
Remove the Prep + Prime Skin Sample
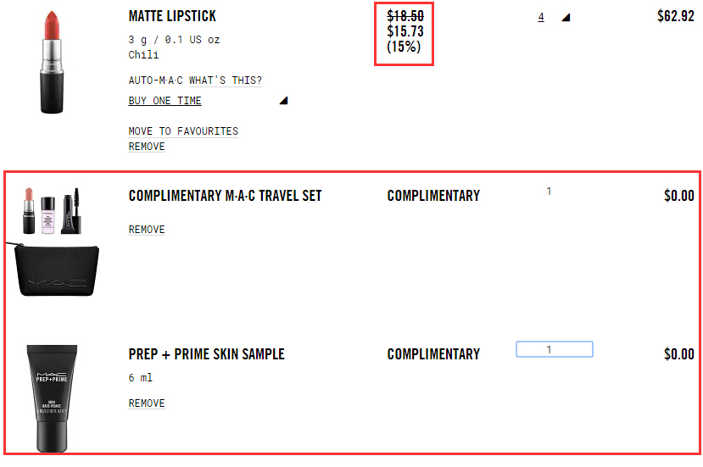147,403
